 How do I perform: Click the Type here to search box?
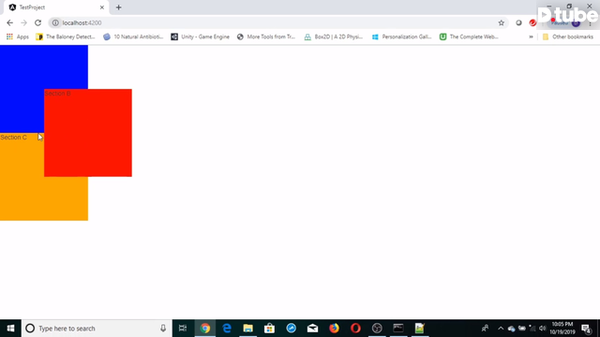97,329
